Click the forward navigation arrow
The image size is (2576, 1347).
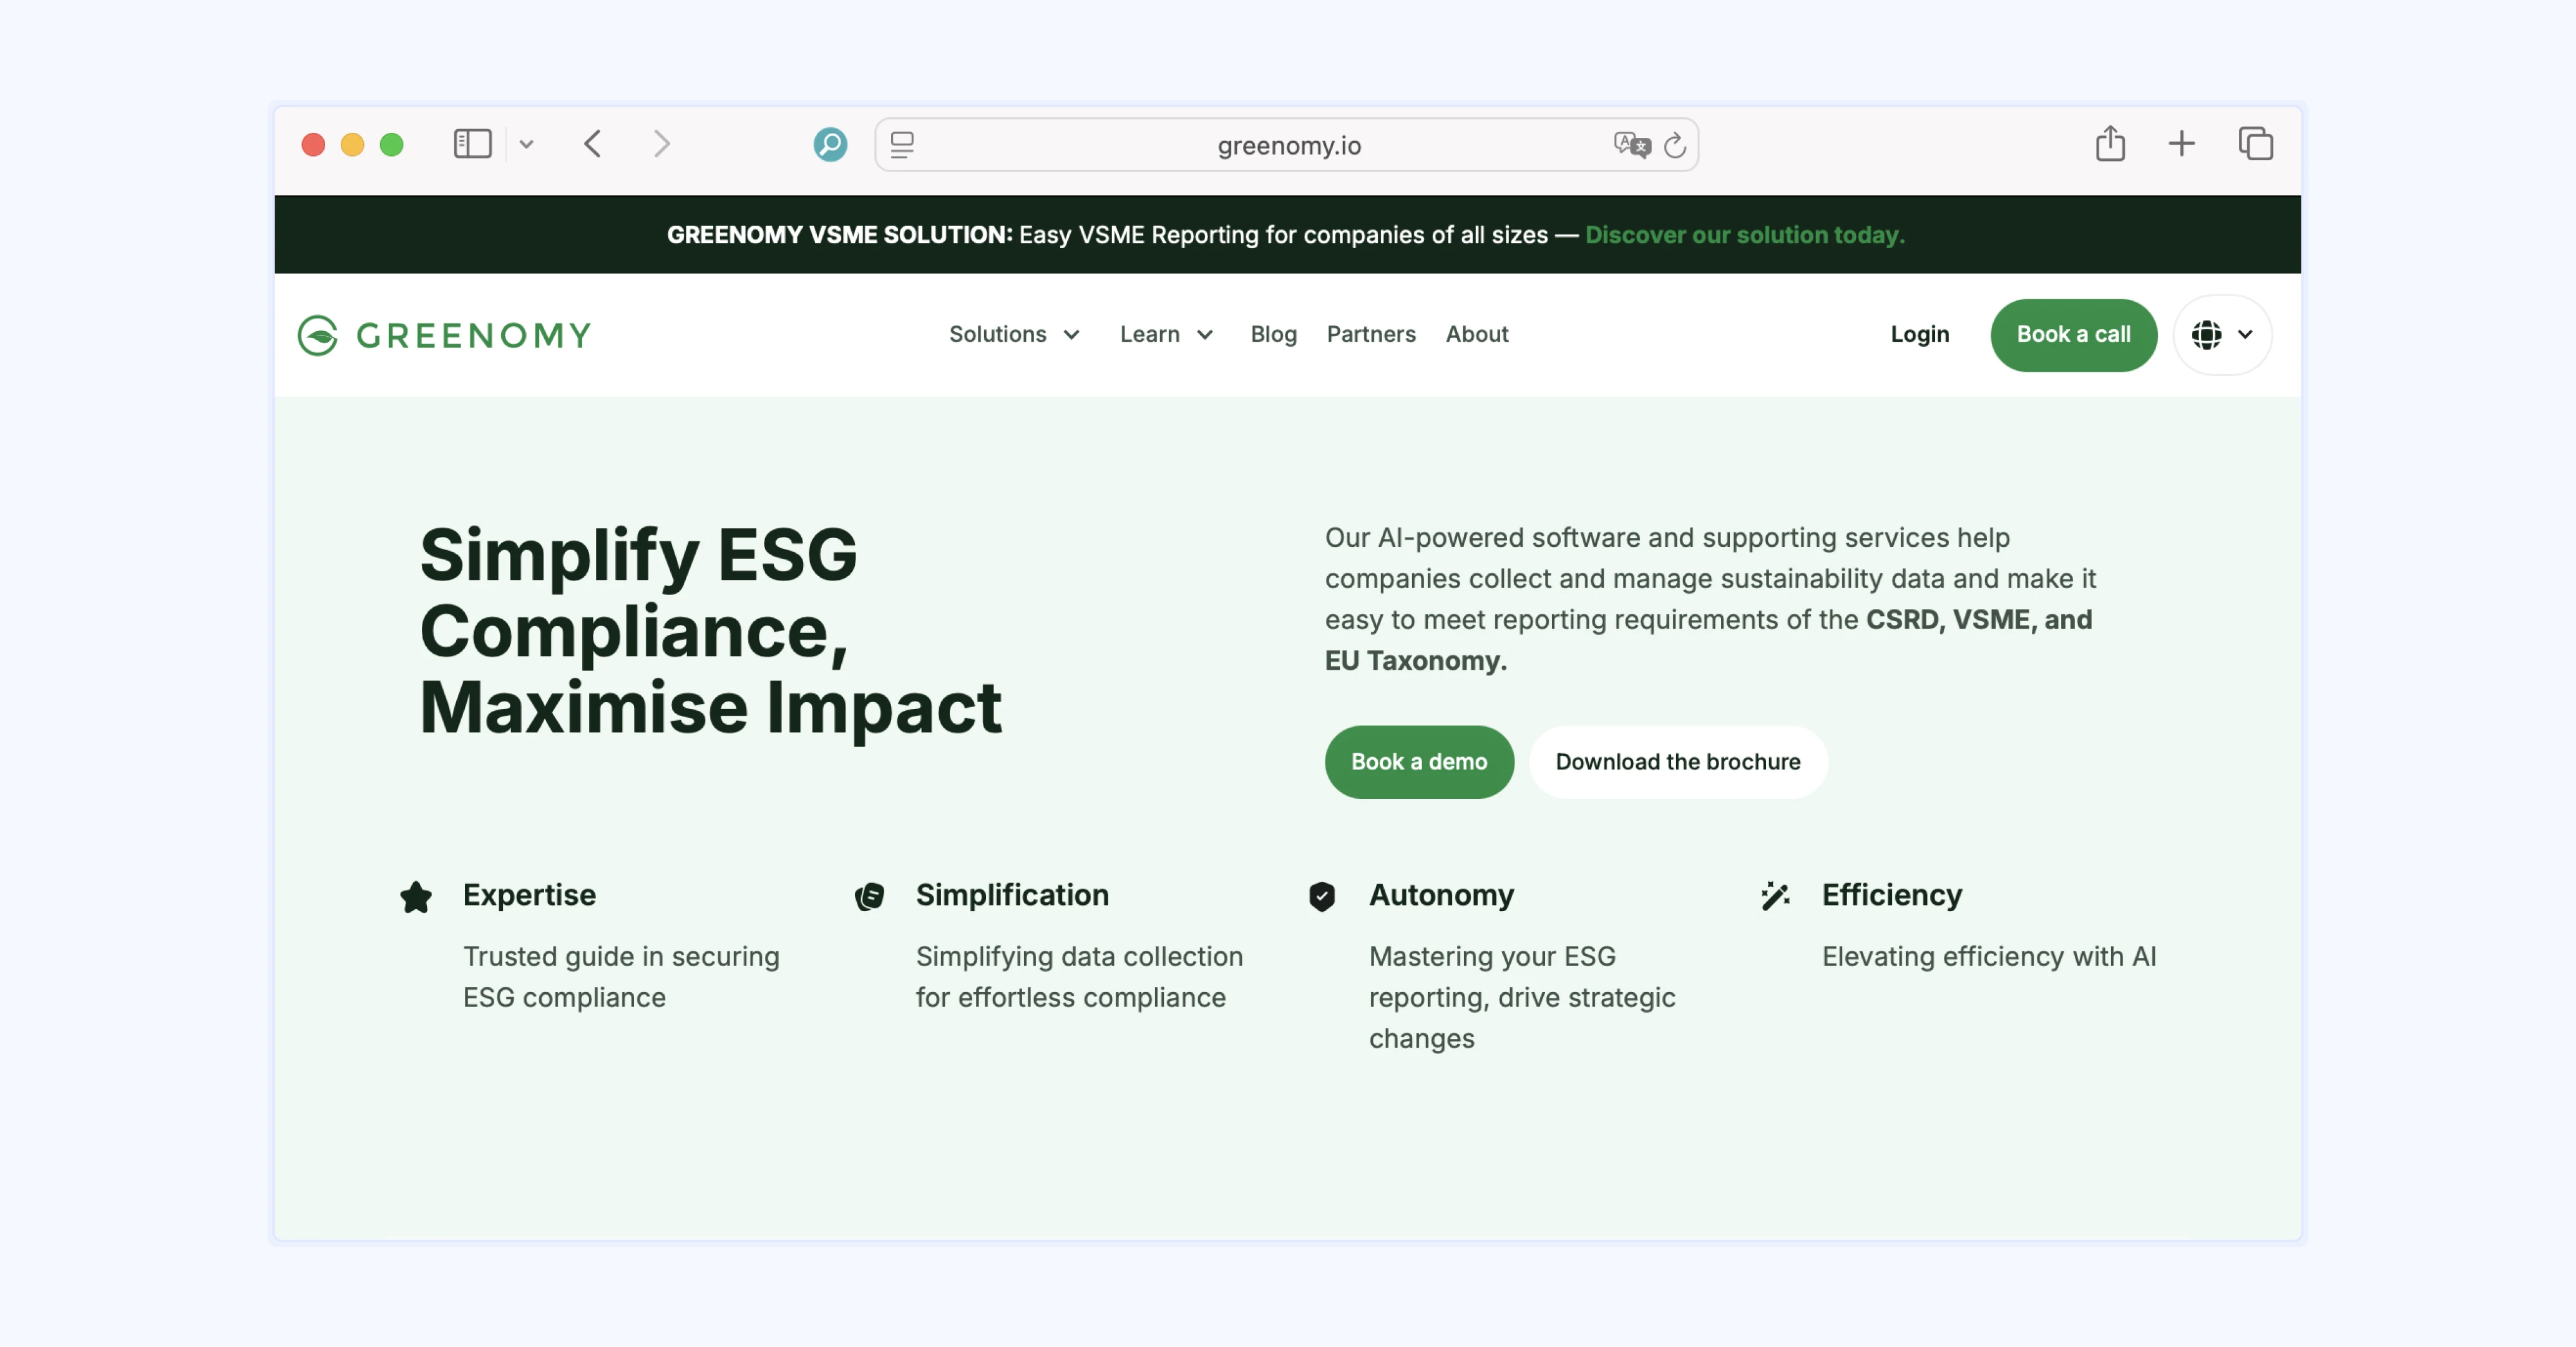tap(661, 144)
